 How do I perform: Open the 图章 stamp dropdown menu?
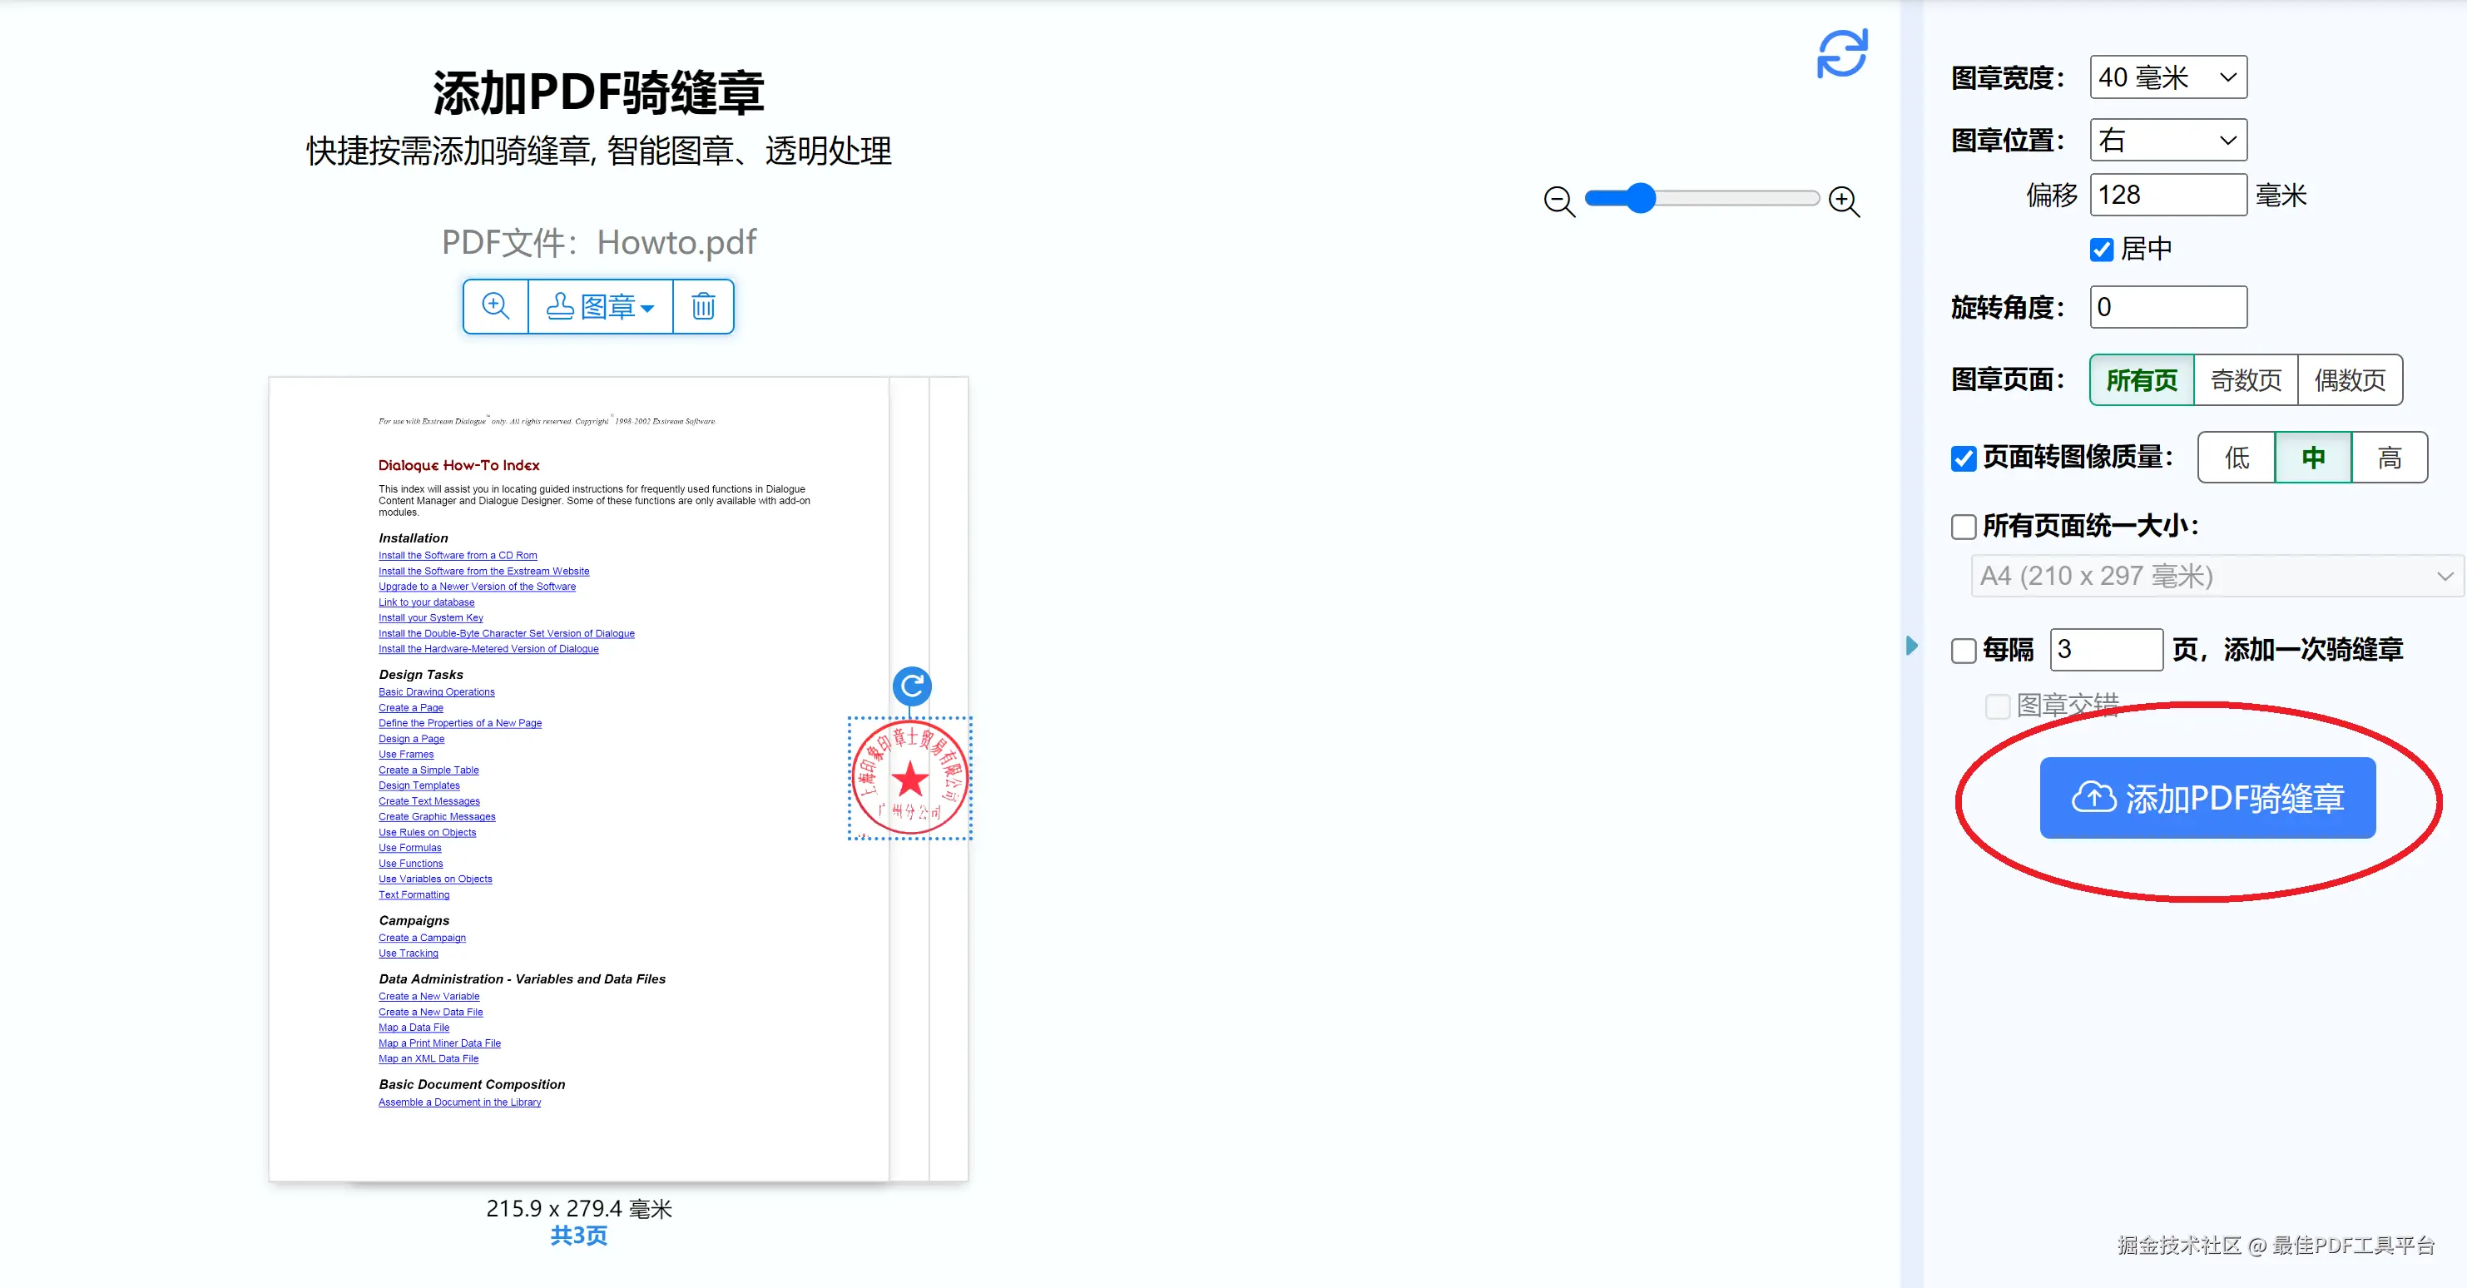tap(601, 306)
